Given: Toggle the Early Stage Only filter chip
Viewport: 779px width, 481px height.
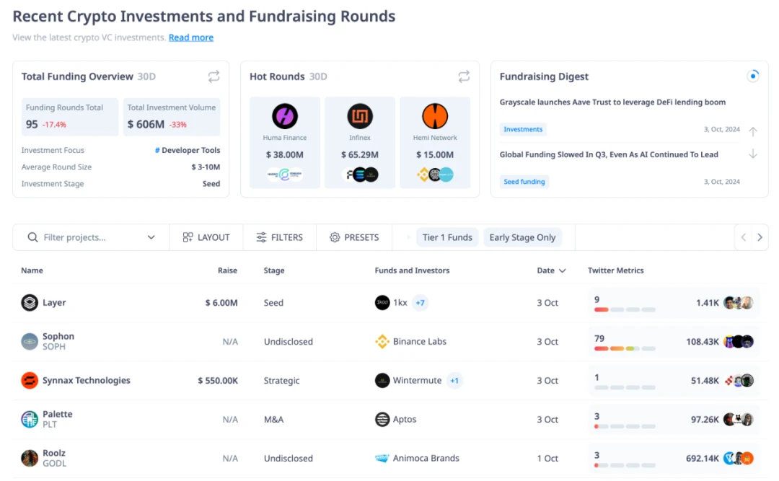Looking at the screenshot, I should (x=522, y=237).
